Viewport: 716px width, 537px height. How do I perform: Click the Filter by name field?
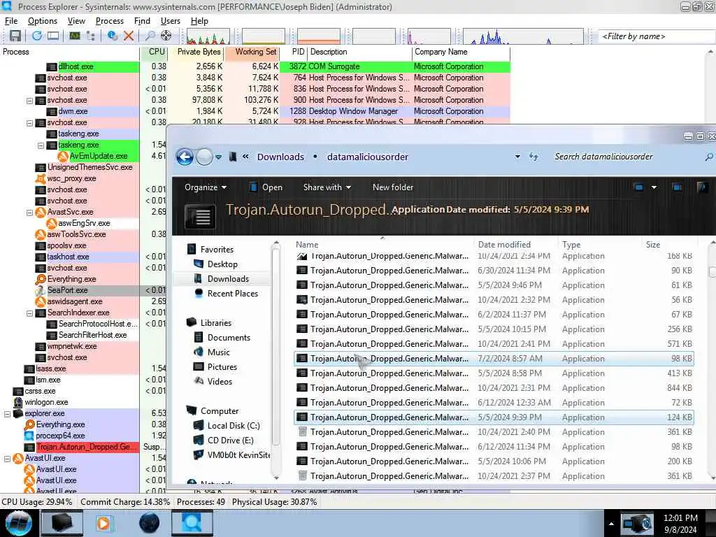[x=657, y=36]
